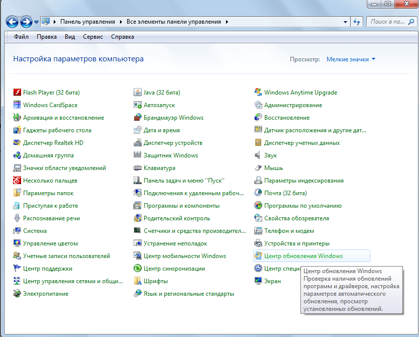The height and width of the screenshot is (337, 419).
Task: Click the Панель управления breadcrumb segment
Action: (x=87, y=22)
